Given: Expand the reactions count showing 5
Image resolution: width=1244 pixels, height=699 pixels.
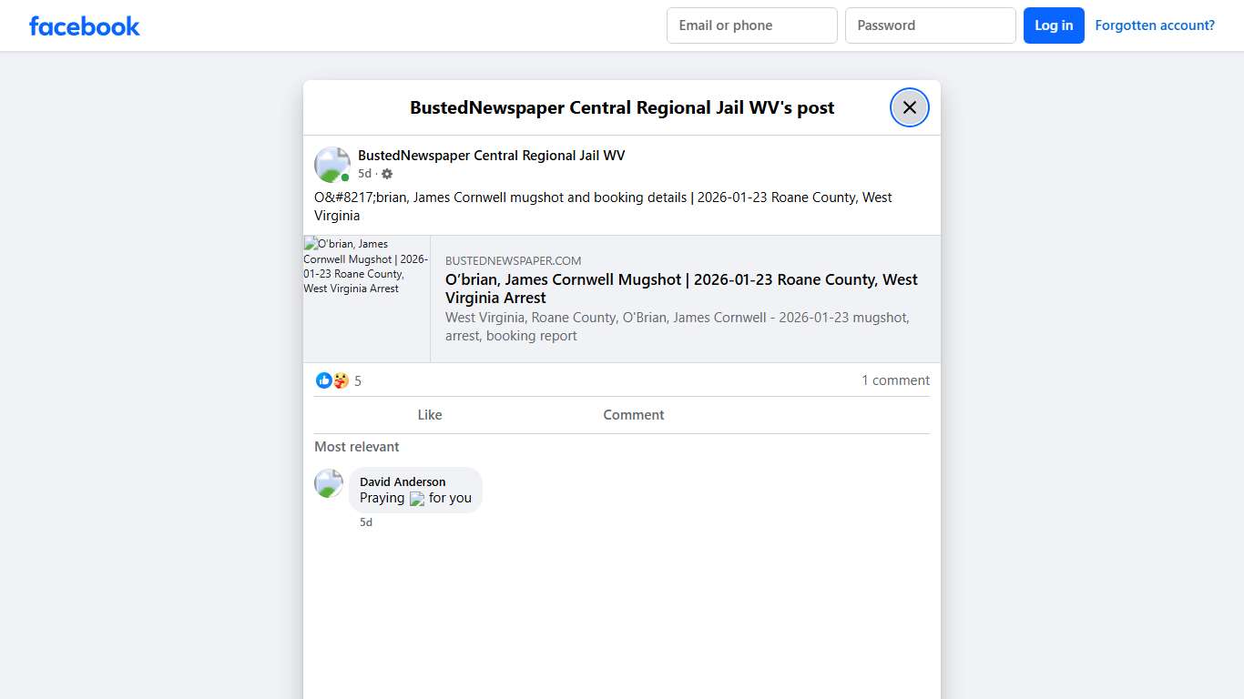Looking at the screenshot, I should pyautogui.click(x=357, y=380).
